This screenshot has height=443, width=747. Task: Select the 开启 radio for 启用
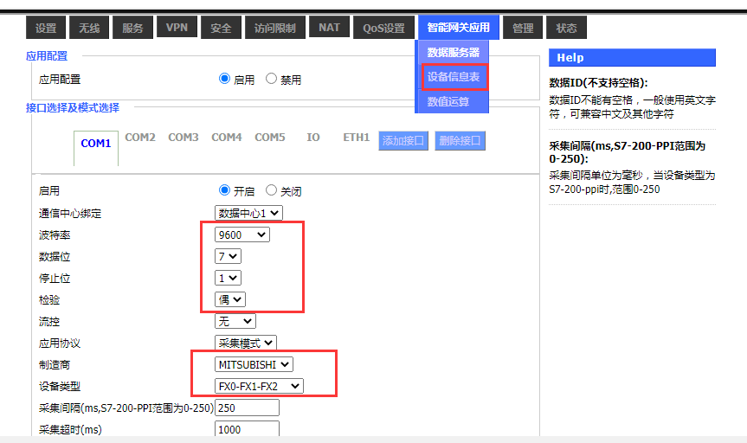coord(224,190)
